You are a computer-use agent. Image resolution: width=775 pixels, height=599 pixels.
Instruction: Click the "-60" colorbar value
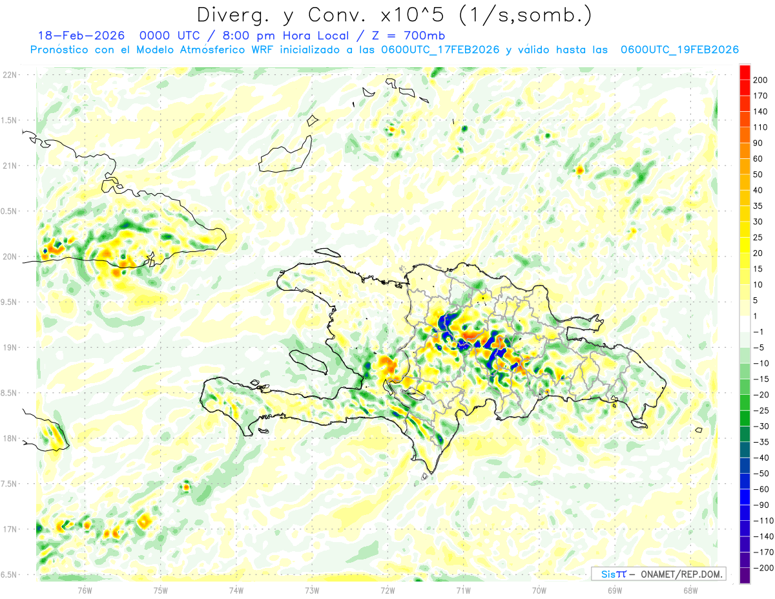click(761, 489)
